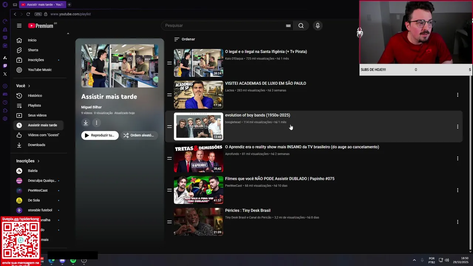
Task: Show hidden system tray icons chevron
Action: click(414, 260)
